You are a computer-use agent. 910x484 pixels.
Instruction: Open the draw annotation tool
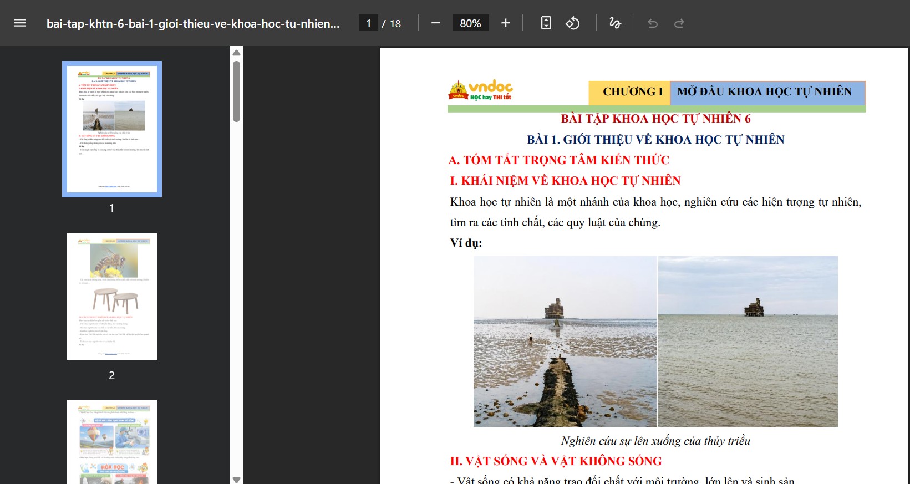(615, 23)
